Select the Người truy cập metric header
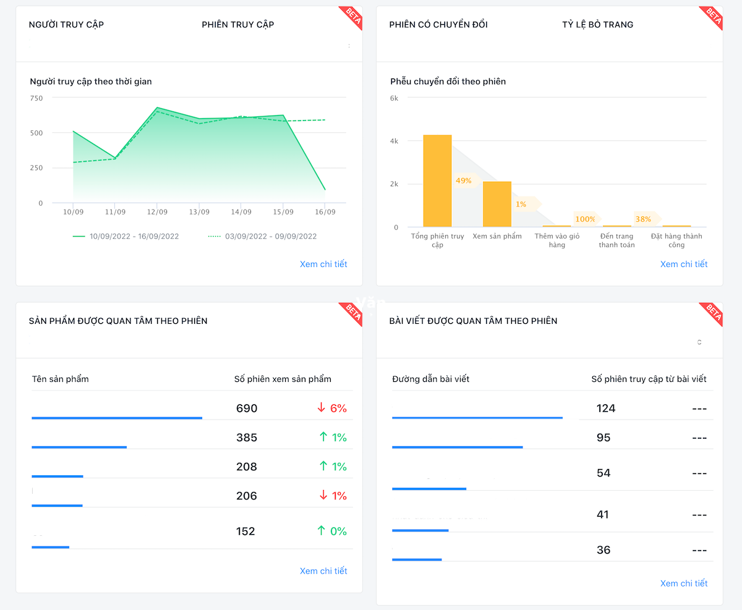 coord(66,25)
